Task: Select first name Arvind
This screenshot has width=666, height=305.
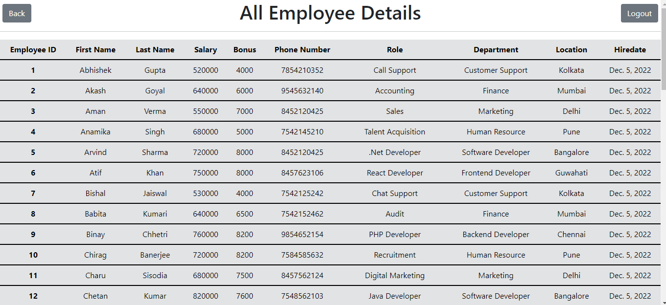Action: pos(95,152)
